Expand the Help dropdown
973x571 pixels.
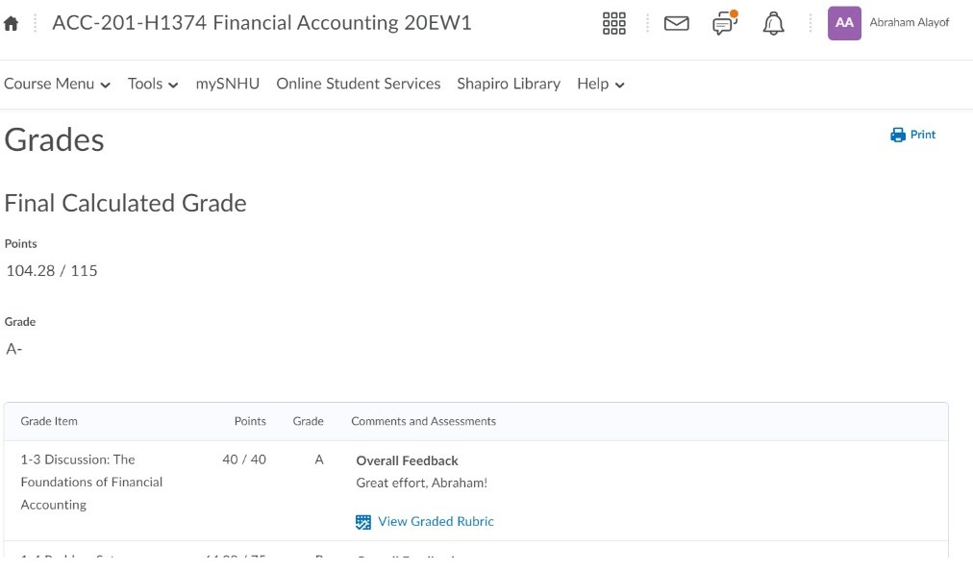[x=601, y=85]
